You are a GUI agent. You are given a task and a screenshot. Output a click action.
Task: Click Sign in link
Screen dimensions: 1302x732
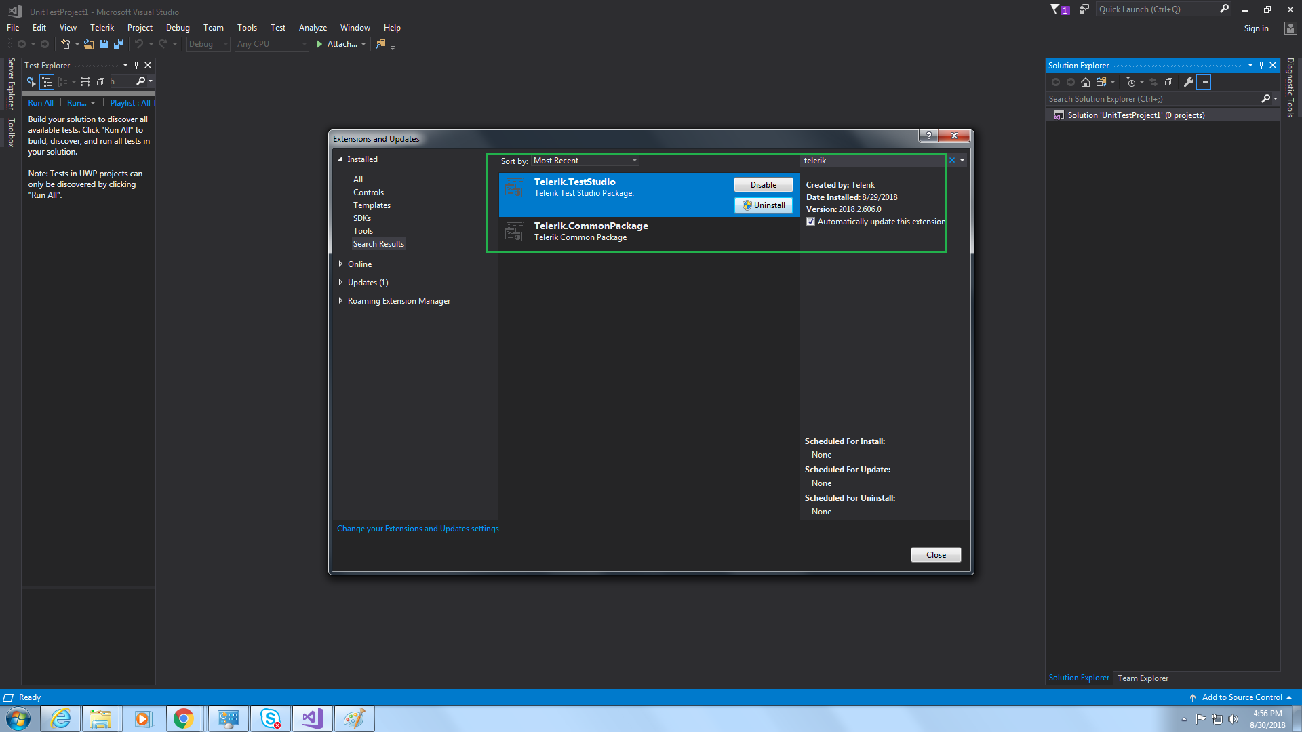1256,28
